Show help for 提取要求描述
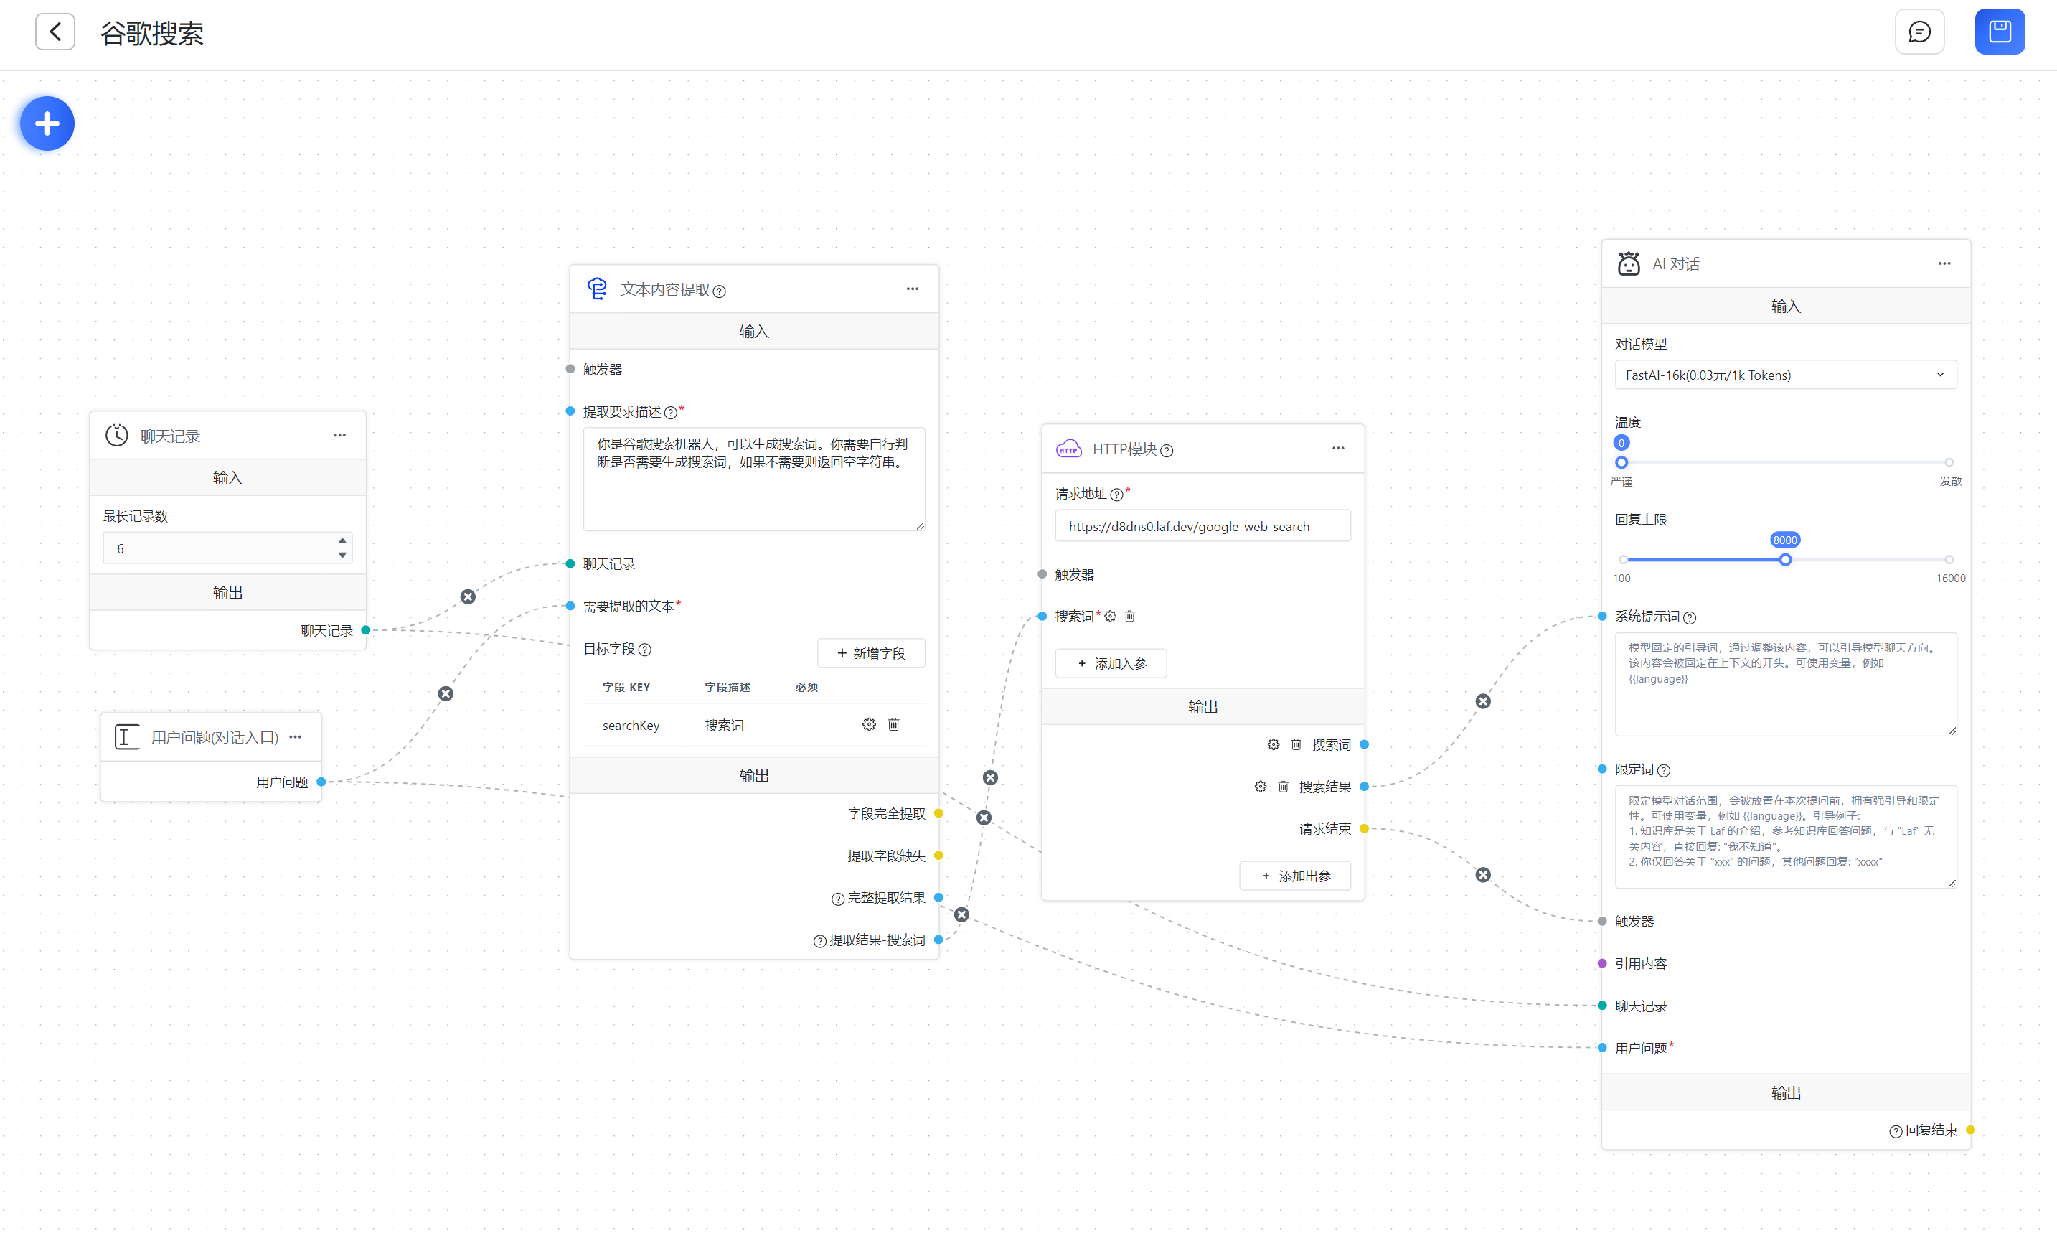This screenshot has width=2057, height=1241. point(670,413)
